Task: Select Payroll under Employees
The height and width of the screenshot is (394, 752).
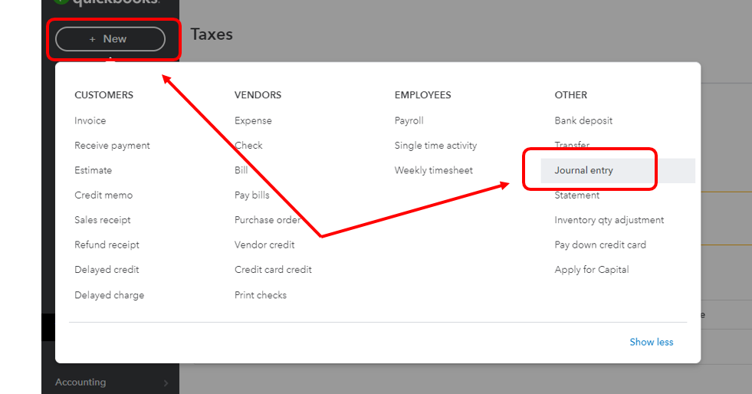Action: click(x=409, y=121)
